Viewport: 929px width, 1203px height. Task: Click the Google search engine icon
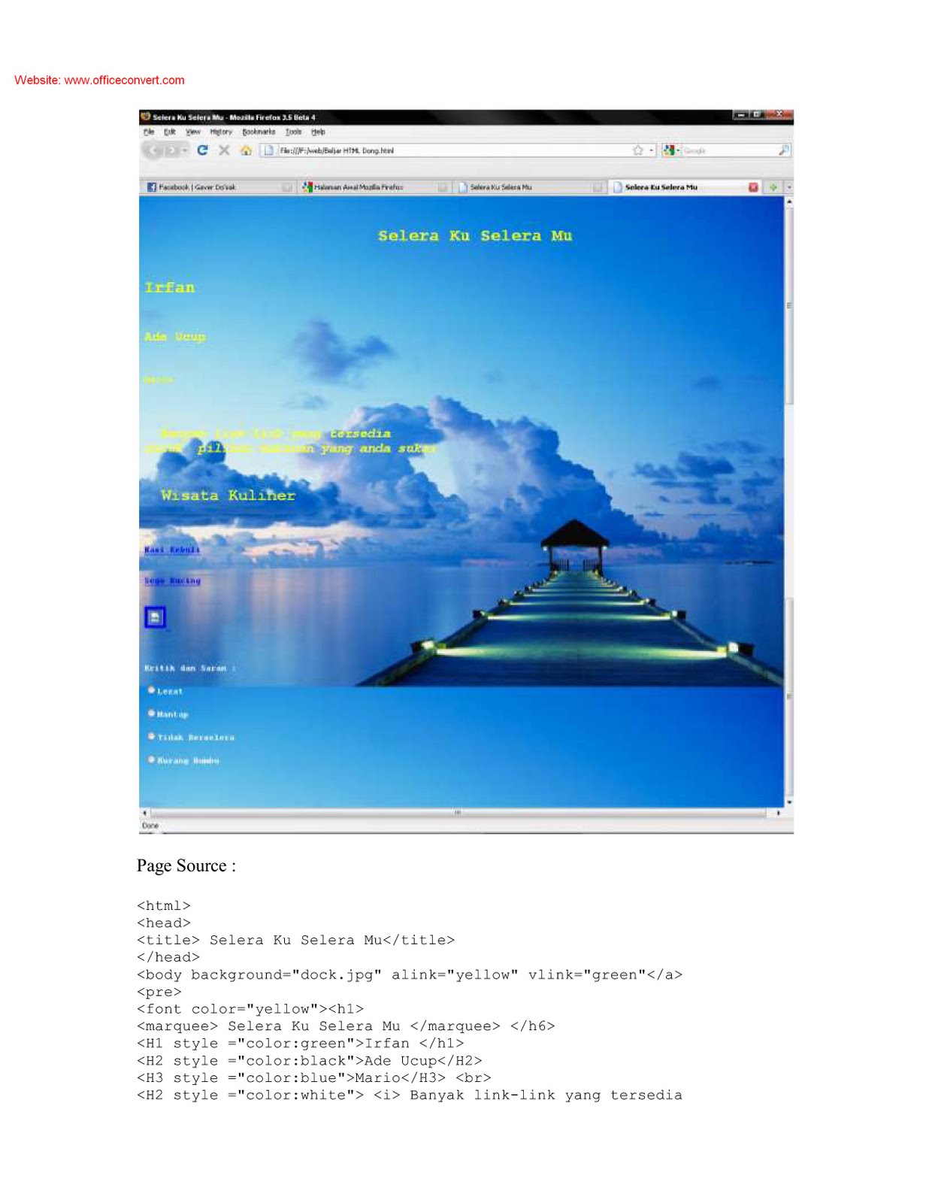pos(668,150)
